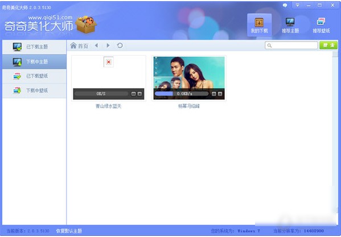Select 下载中壁纸 in sidebar
Screen dimensions: 341x237
click(34, 91)
